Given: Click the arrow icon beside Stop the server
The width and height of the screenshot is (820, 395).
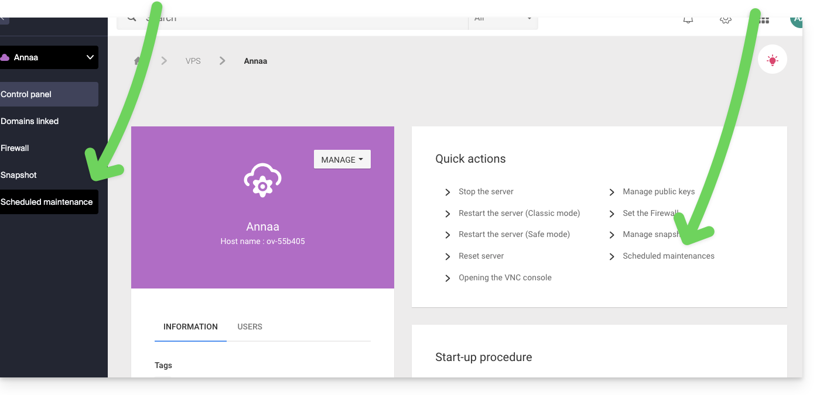Looking at the screenshot, I should pos(447,192).
